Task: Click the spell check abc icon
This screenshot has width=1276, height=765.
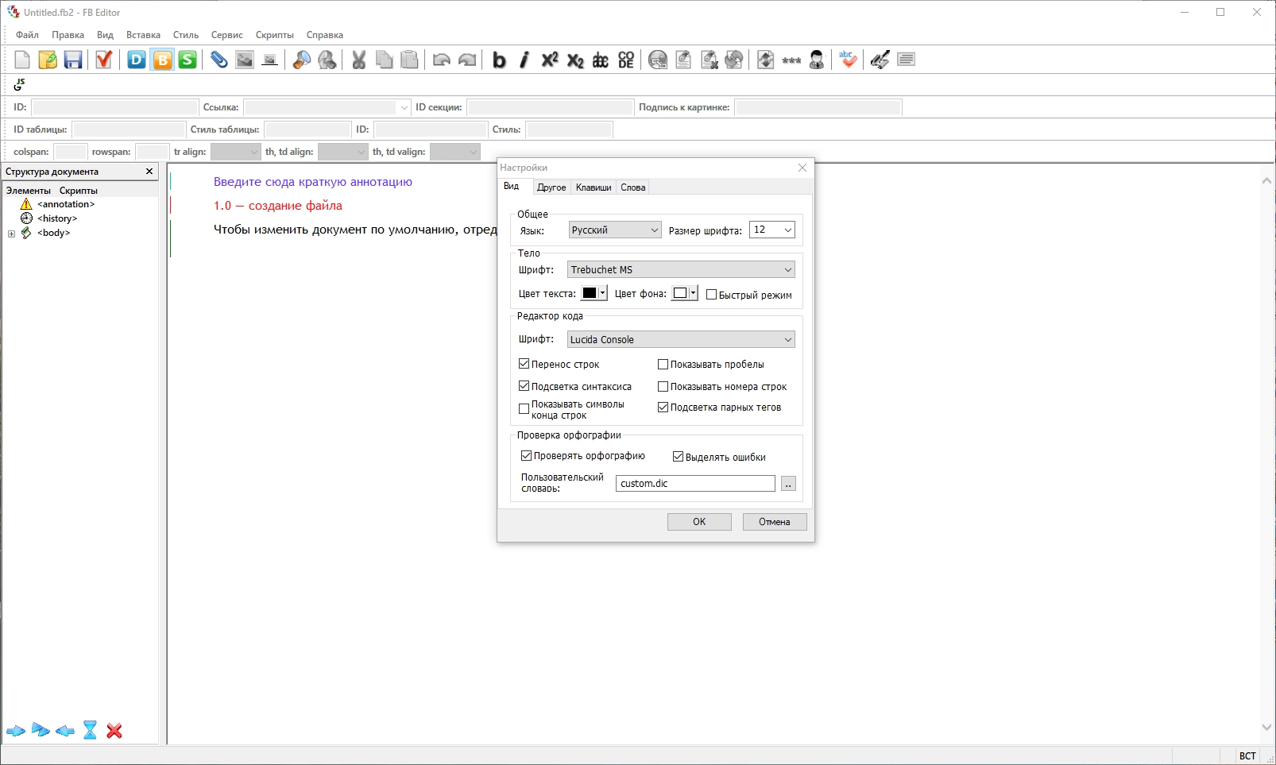Action: tap(848, 60)
